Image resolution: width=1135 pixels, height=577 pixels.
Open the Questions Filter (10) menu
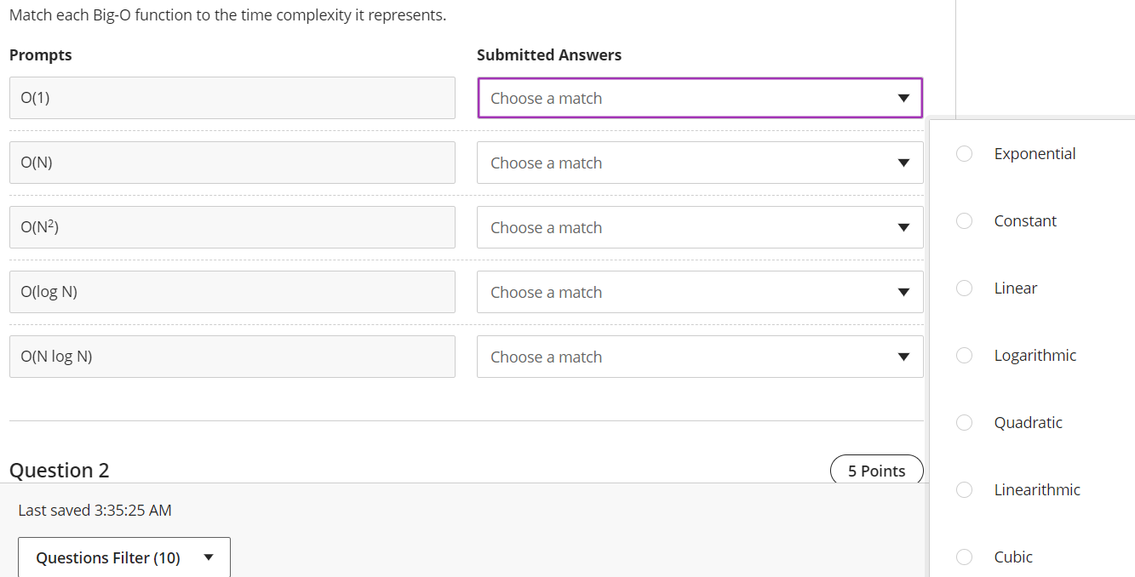pyautogui.click(x=124, y=557)
